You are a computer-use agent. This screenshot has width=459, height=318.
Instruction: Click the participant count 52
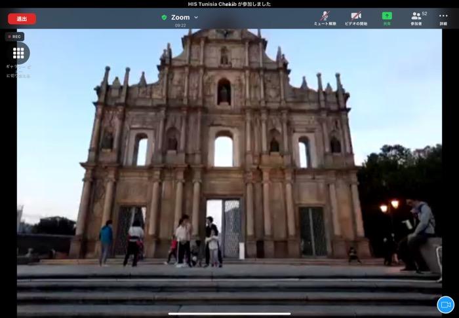424,13
